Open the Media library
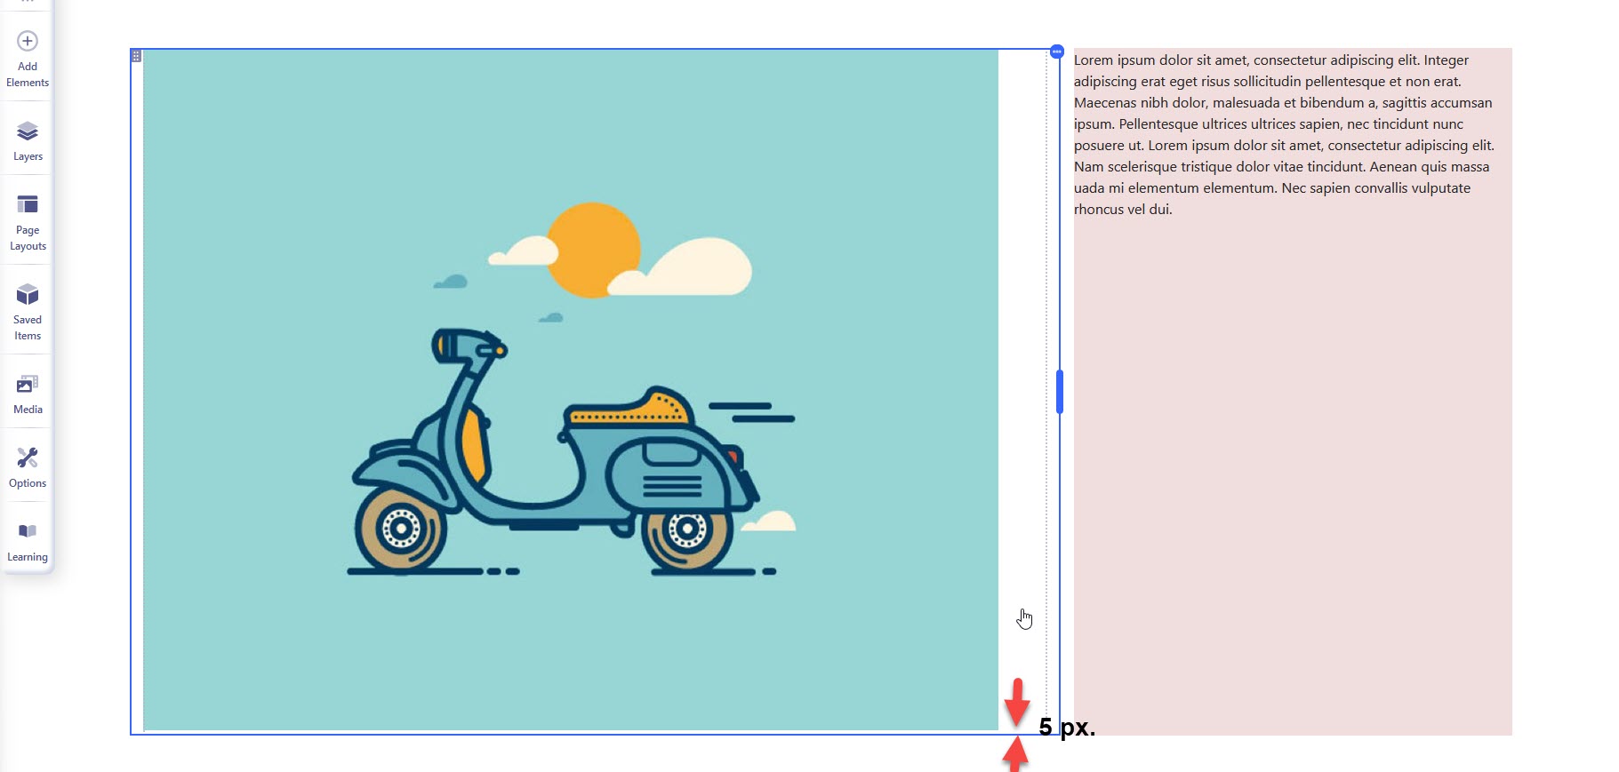This screenshot has width=1619, height=772. 28,394
